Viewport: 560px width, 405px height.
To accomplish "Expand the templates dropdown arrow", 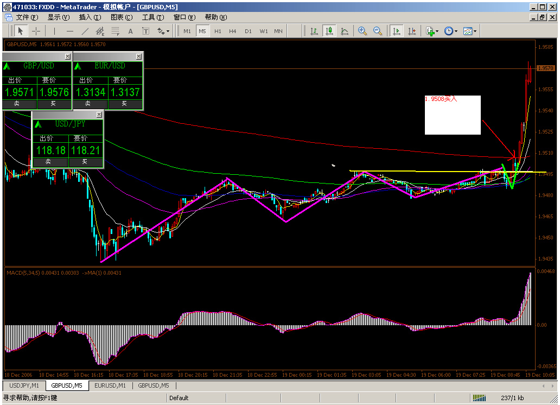I will coord(475,31).
